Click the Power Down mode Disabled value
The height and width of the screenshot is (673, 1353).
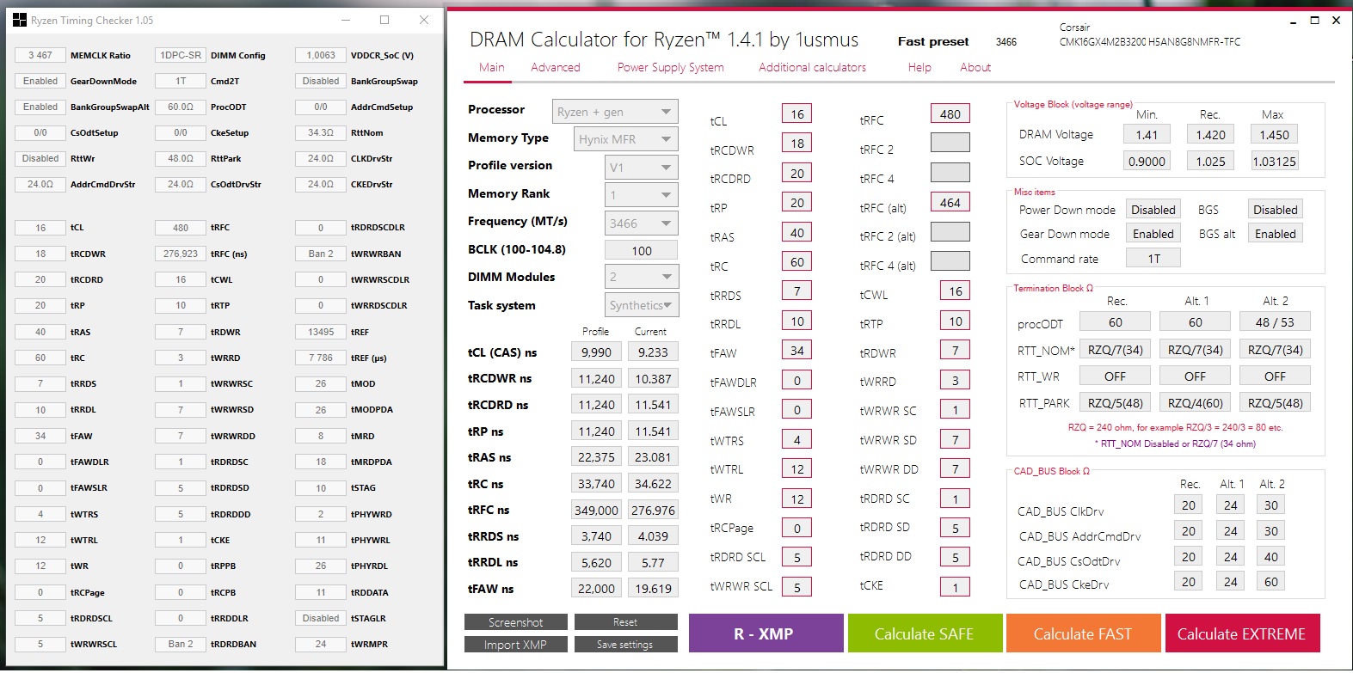point(1153,210)
